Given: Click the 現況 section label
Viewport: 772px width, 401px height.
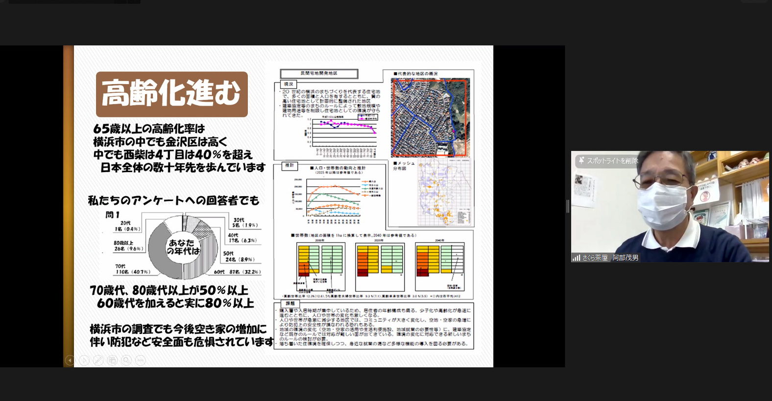Looking at the screenshot, I should pyautogui.click(x=289, y=84).
